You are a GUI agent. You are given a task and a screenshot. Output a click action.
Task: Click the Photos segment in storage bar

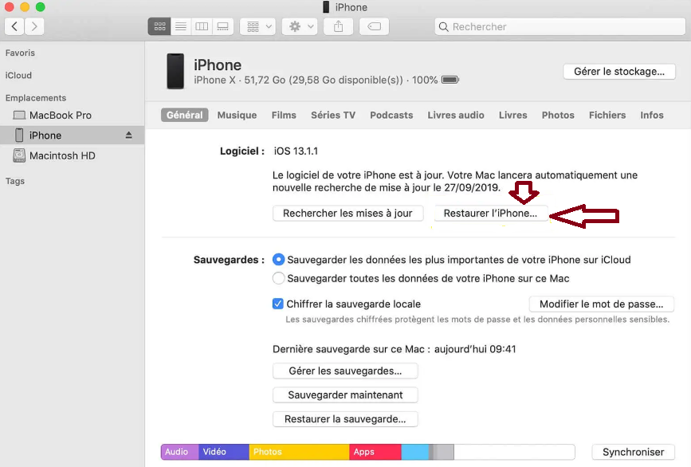point(299,452)
